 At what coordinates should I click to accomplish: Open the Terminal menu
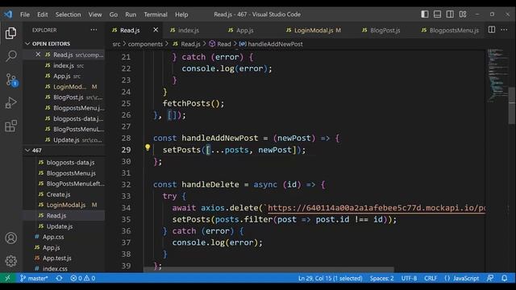pos(156,14)
